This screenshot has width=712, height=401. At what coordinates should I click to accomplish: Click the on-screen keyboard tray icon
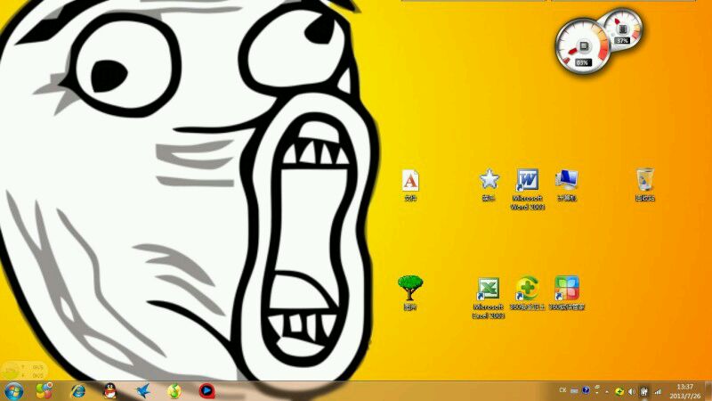(x=574, y=391)
